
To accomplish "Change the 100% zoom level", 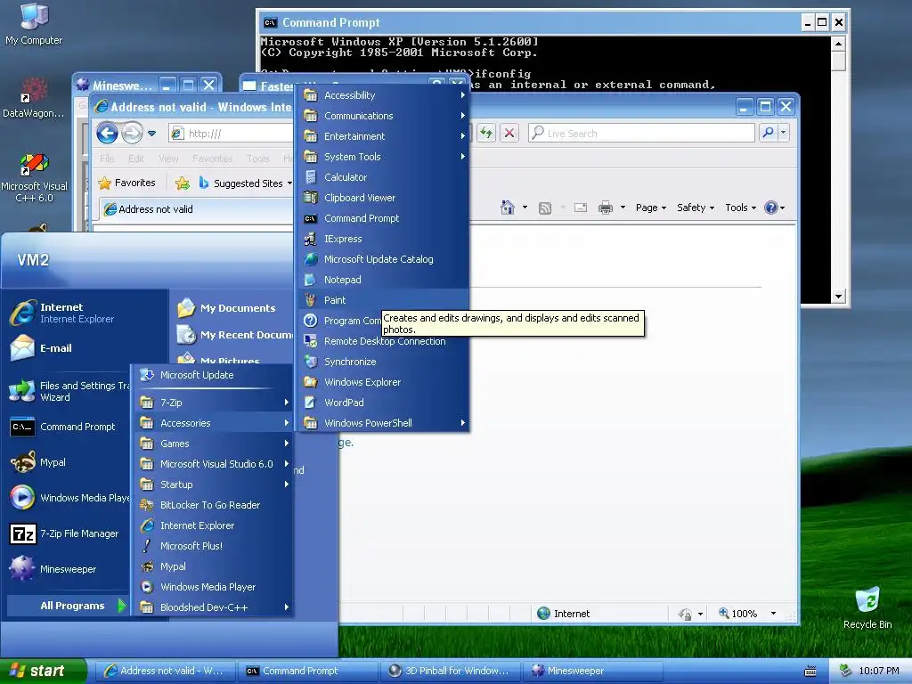I will coord(747,614).
